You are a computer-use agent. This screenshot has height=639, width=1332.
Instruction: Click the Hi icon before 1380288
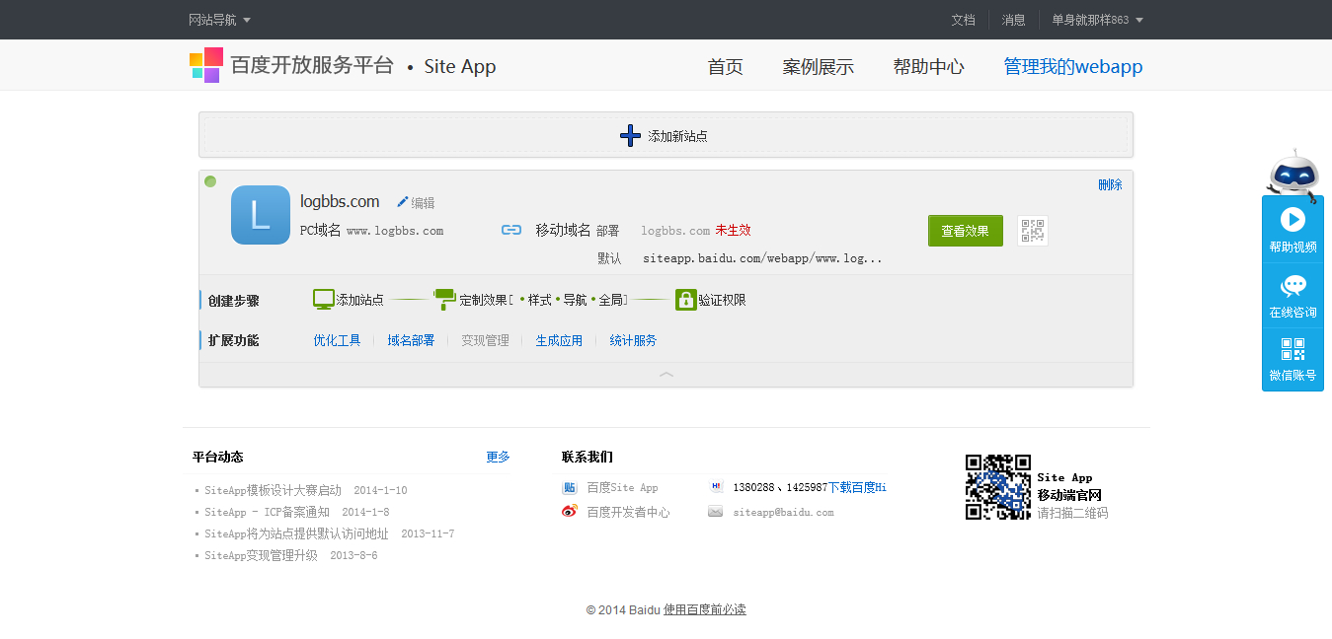click(716, 486)
